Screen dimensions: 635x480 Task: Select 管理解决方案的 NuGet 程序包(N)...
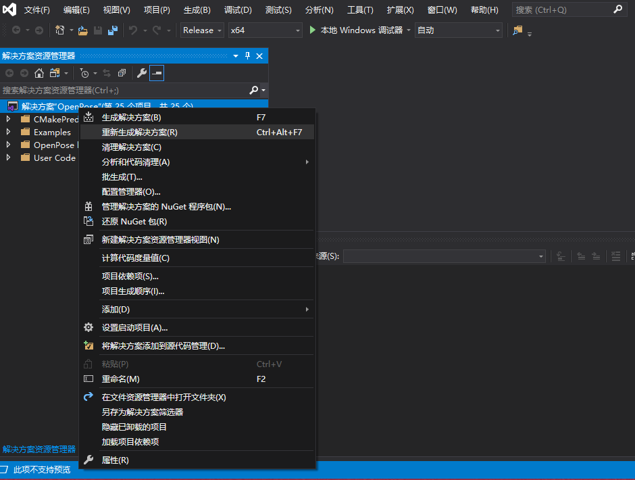pos(197,207)
